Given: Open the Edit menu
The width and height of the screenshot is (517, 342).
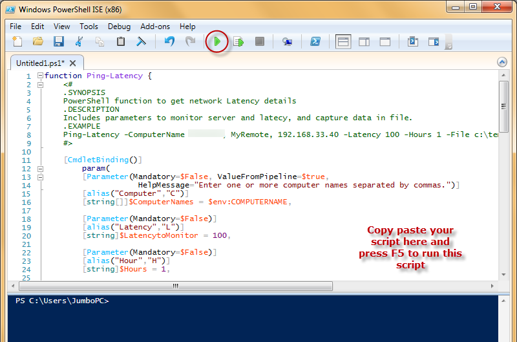Looking at the screenshot, I should 37,27.
